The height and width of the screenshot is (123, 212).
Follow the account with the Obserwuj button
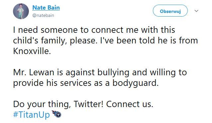click(x=170, y=11)
